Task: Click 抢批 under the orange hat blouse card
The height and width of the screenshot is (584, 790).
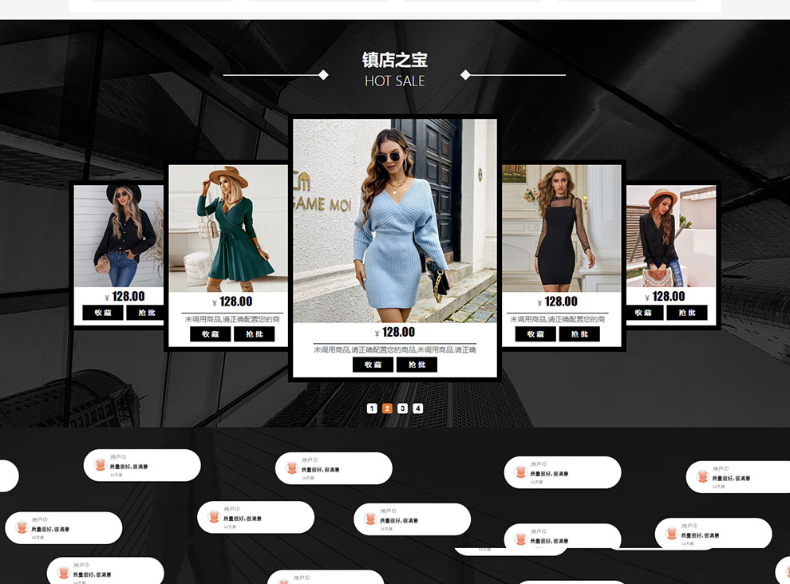Action: [687, 313]
